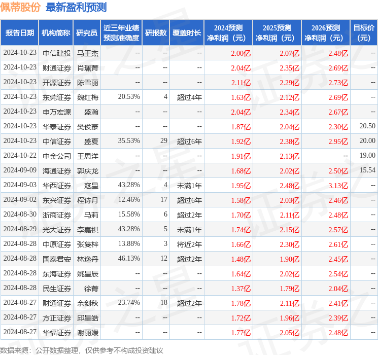Click accuracy value 23.74%

129,302
